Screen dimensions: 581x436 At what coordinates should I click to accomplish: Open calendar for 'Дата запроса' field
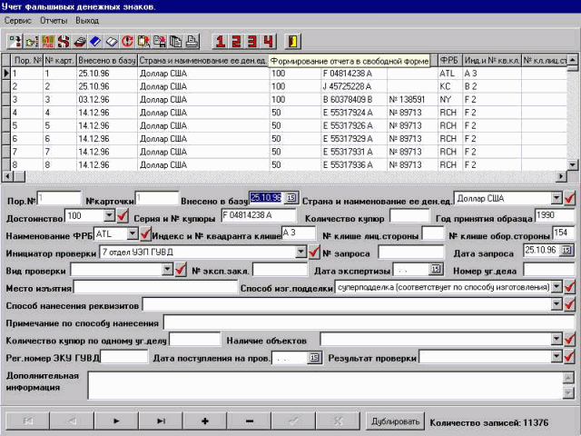tap(566, 251)
